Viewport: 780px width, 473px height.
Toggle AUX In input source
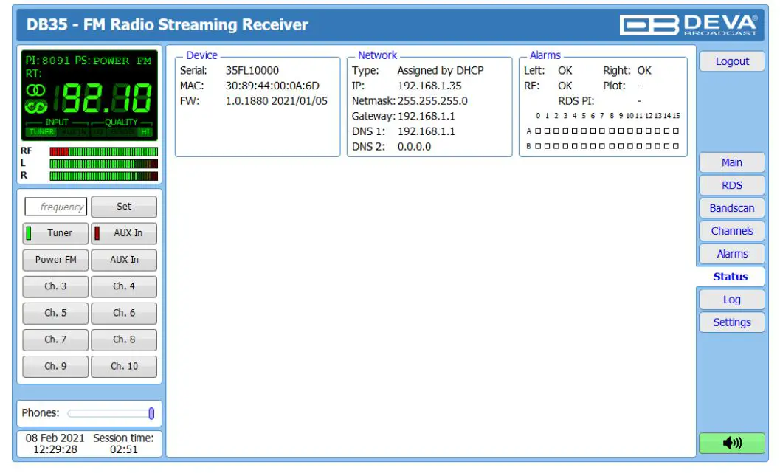tap(124, 233)
